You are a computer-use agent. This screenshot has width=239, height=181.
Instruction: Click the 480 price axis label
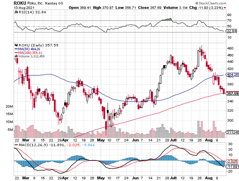click(x=230, y=48)
